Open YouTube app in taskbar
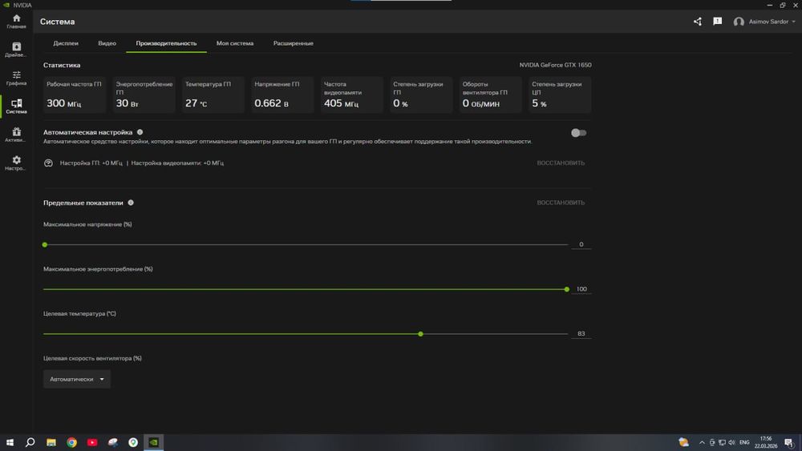The height and width of the screenshot is (451, 802). coord(92,442)
